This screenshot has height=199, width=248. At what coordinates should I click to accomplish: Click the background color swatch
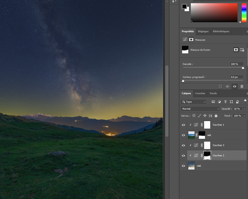click(188, 10)
